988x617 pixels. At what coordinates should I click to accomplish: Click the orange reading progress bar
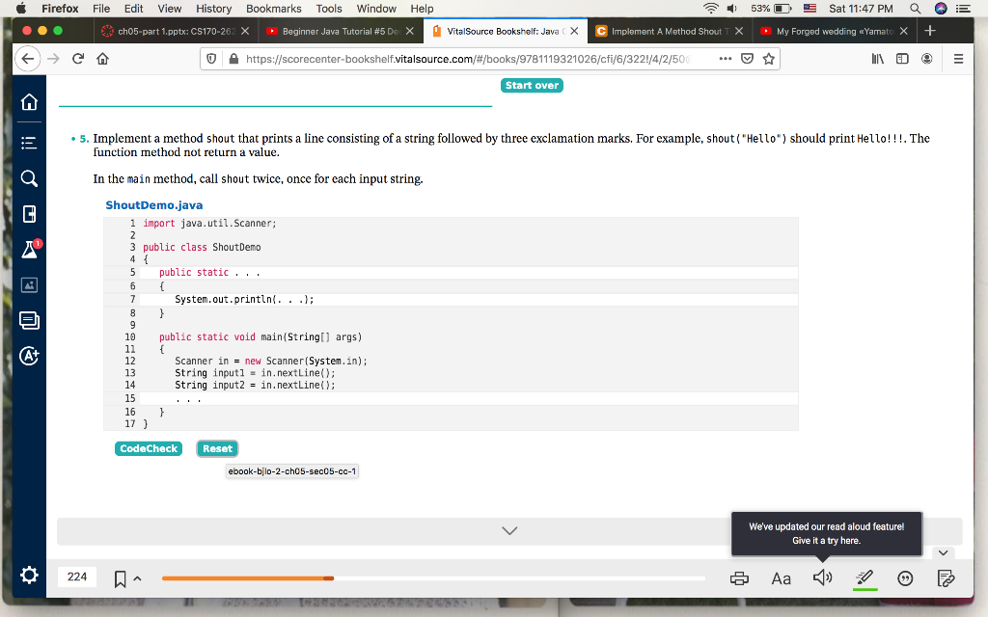(246, 578)
